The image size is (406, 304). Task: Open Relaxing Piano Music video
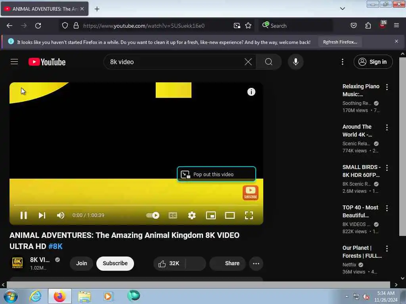click(361, 90)
